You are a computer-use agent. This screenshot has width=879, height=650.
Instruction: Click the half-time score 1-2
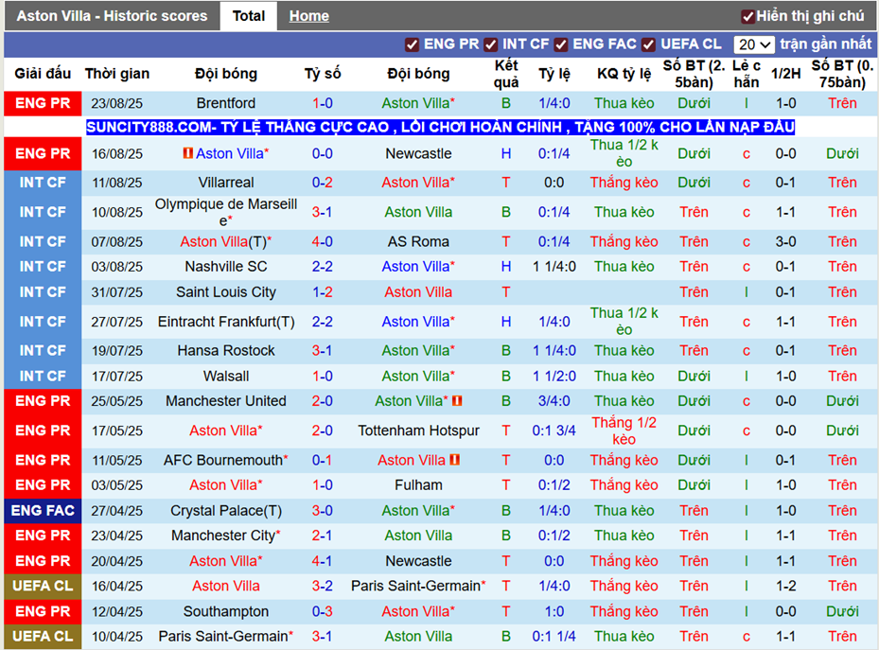pos(785,586)
